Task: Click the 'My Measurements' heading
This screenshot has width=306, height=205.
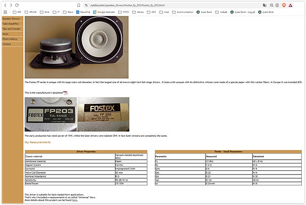Action: coord(38,142)
